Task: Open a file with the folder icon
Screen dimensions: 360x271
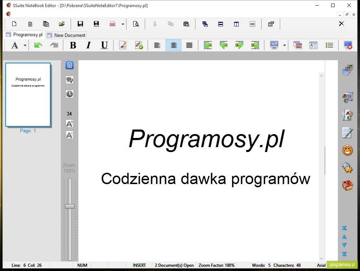Action: pyautogui.click(x=62, y=24)
